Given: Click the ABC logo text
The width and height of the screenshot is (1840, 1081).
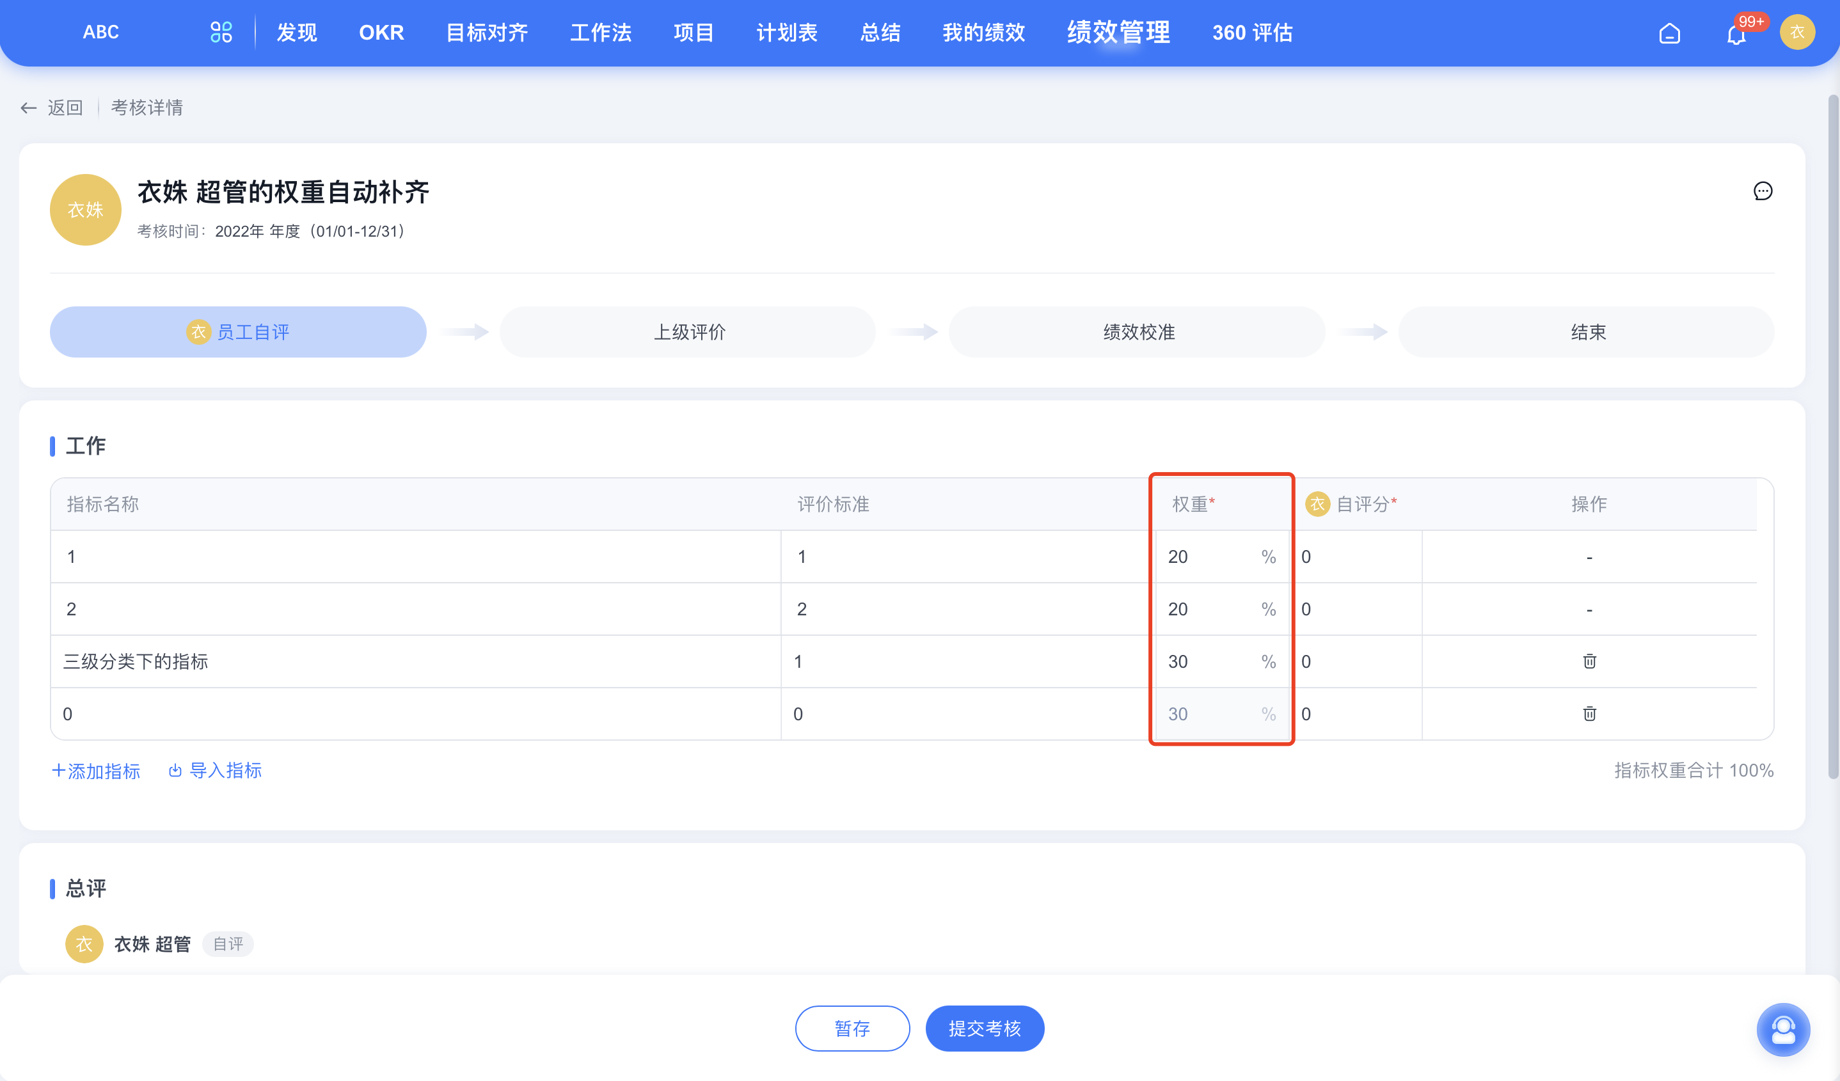Looking at the screenshot, I should tap(100, 32).
